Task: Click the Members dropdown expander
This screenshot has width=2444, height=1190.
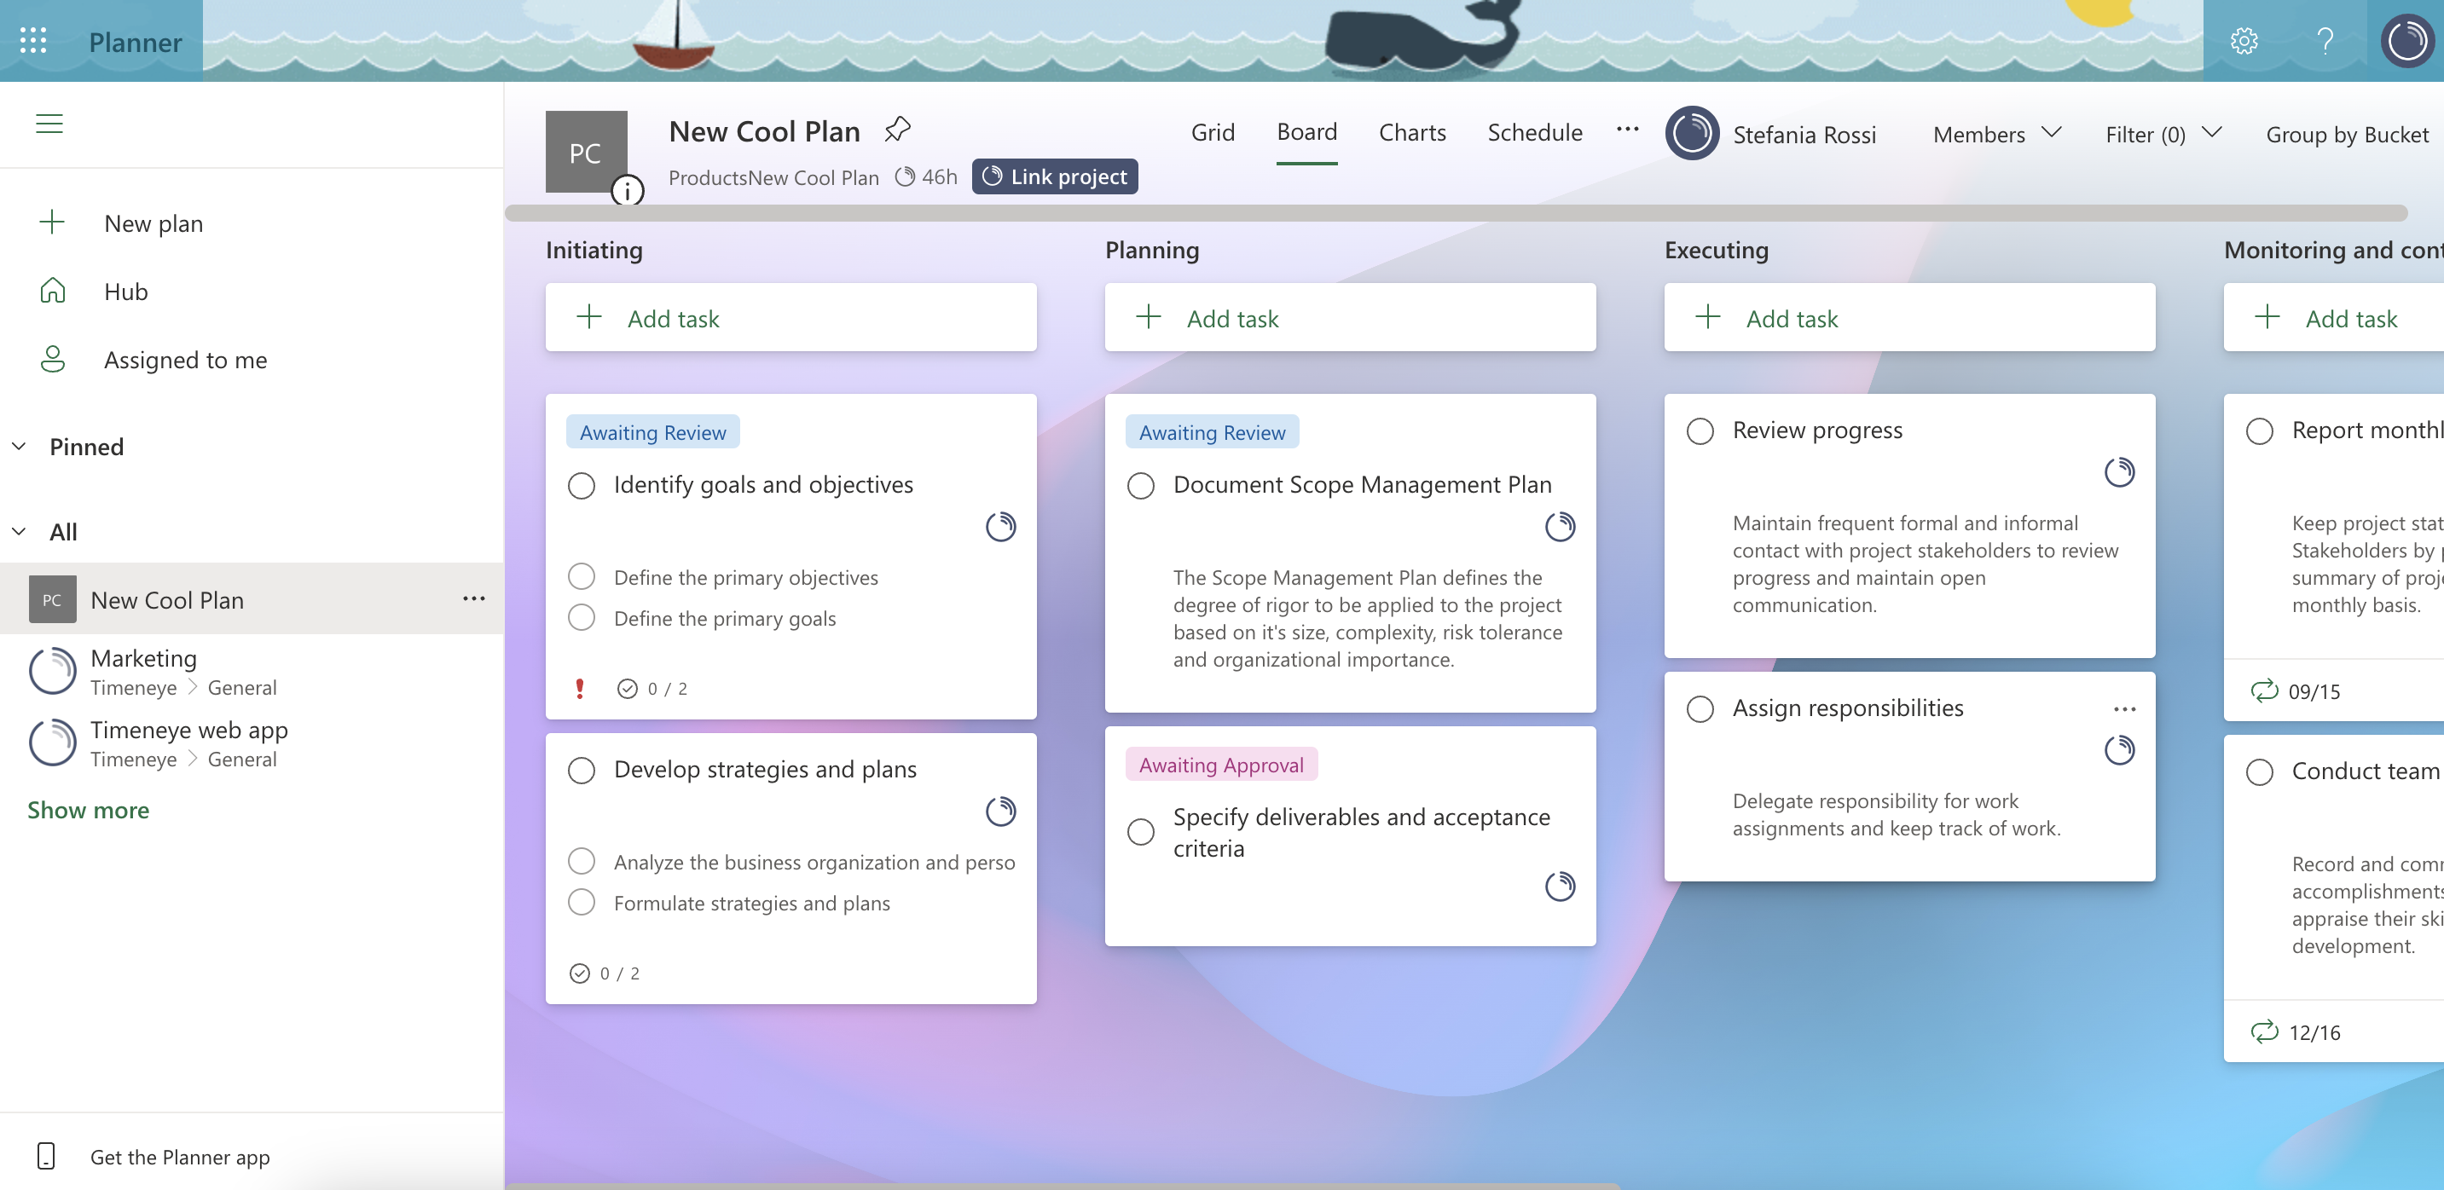Action: pyautogui.click(x=2050, y=132)
